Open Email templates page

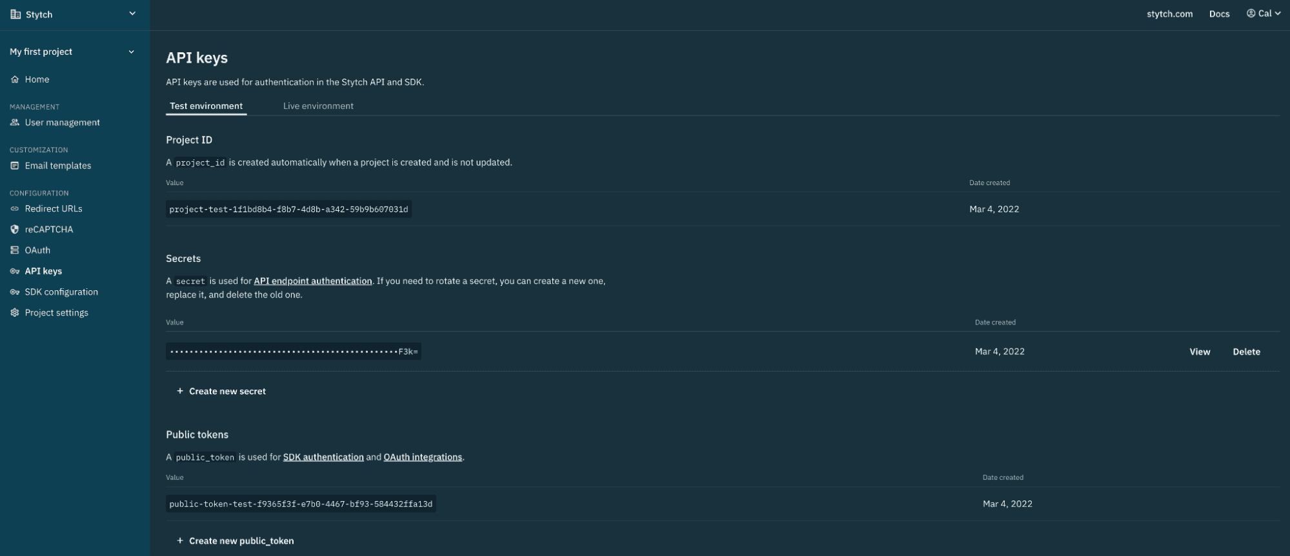[x=58, y=166]
